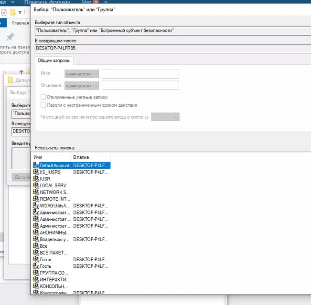Open the Имя 'начинается с' dropdown

pos(82,74)
